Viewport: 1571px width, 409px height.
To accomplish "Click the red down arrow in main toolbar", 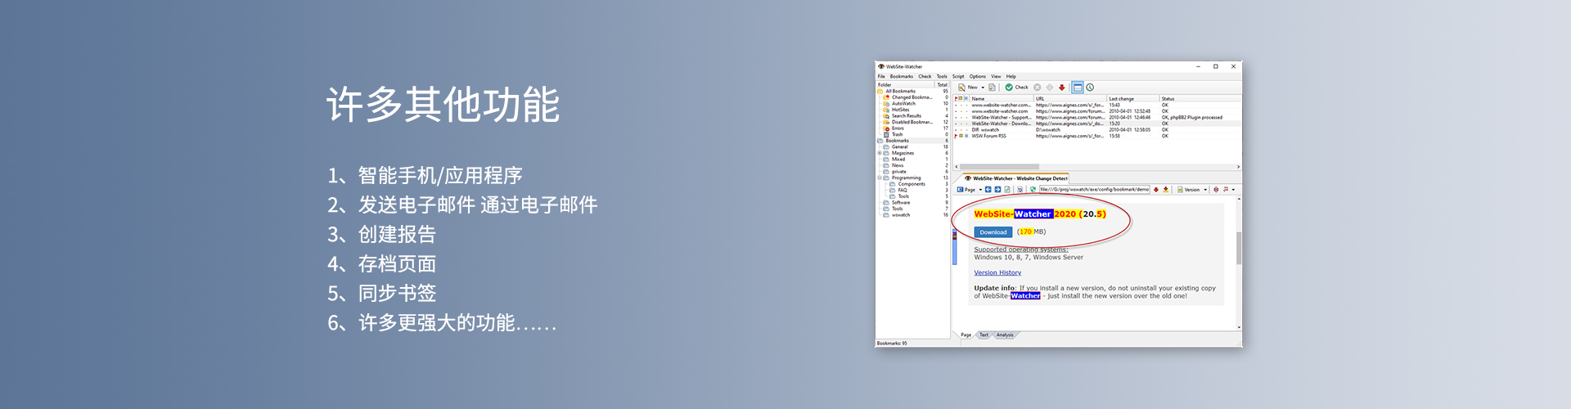I will pyautogui.click(x=1062, y=88).
